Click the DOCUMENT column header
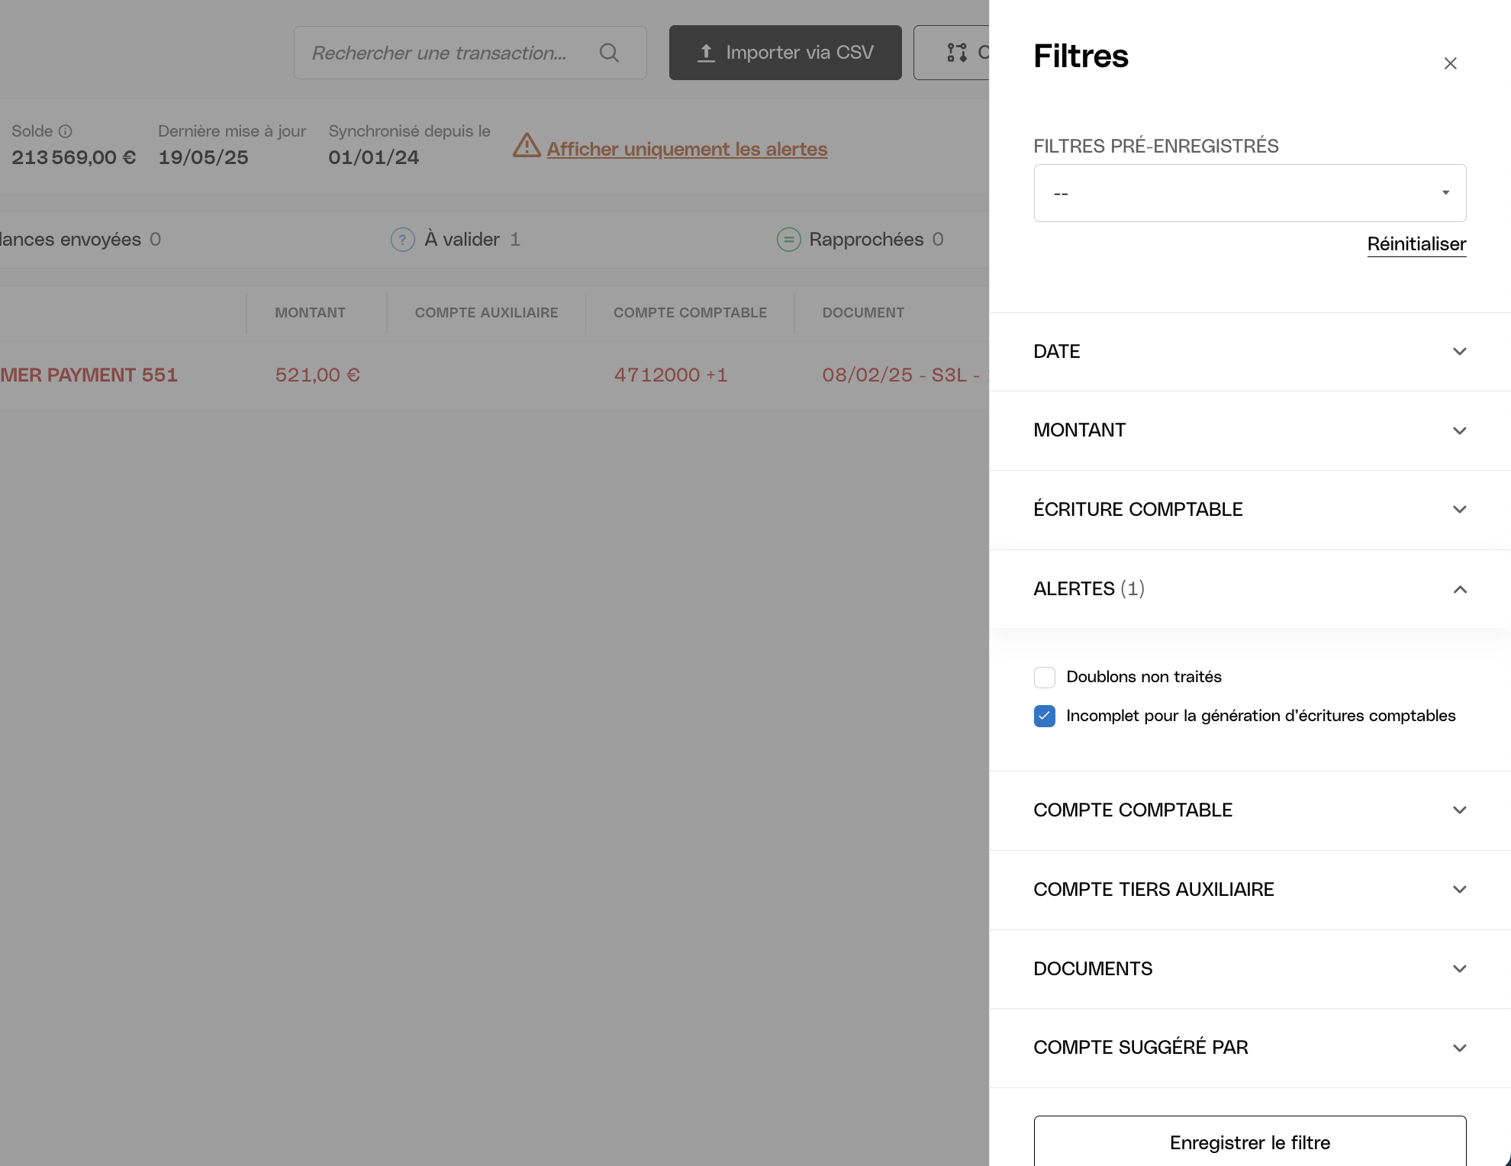Viewport: 1511px width, 1166px height. (863, 313)
